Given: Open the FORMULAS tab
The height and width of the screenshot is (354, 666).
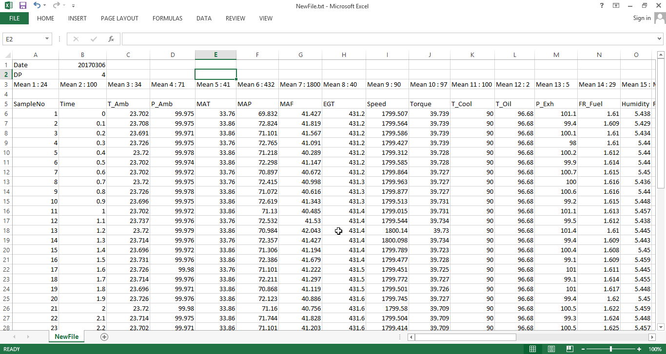Looking at the screenshot, I should click(x=167, y=18).
